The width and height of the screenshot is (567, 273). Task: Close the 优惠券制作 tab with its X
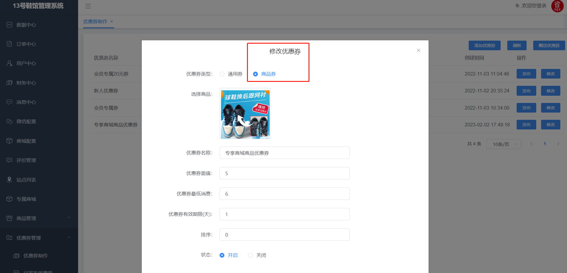coord(112,21)
